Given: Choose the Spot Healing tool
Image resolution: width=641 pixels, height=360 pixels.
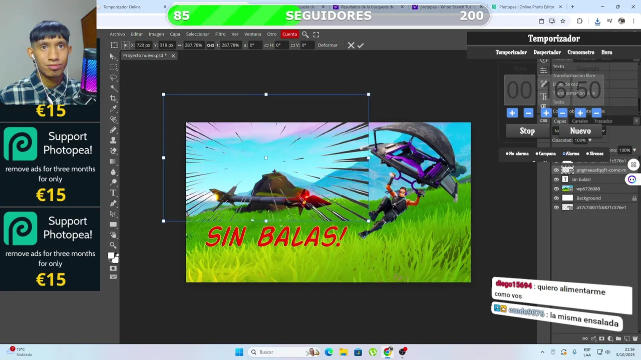Looking at the screenshot, I should [x=113, y=119].
